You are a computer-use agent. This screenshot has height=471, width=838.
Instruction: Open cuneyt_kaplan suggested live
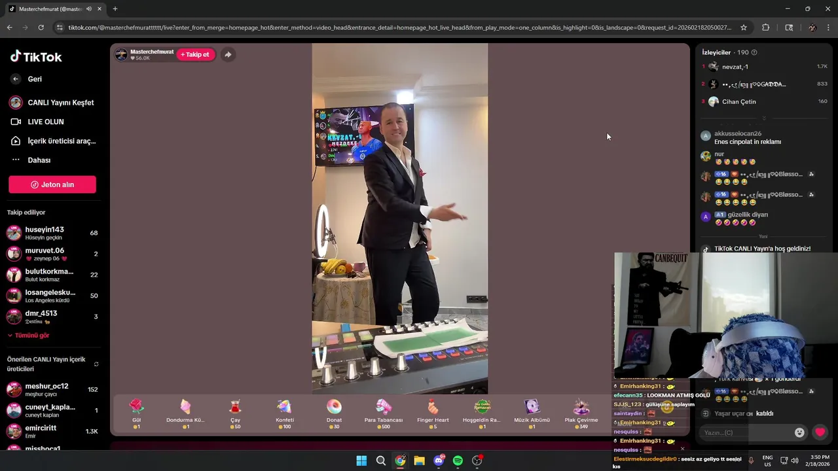pos(52,410)
